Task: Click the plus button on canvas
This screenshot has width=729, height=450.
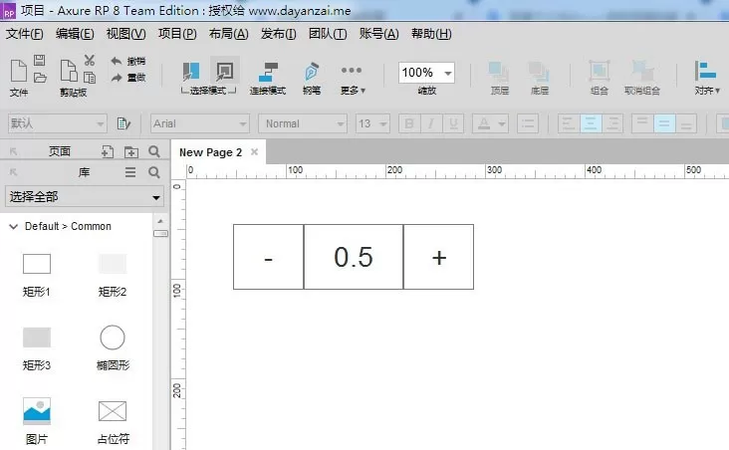Action: pos(439,257)
